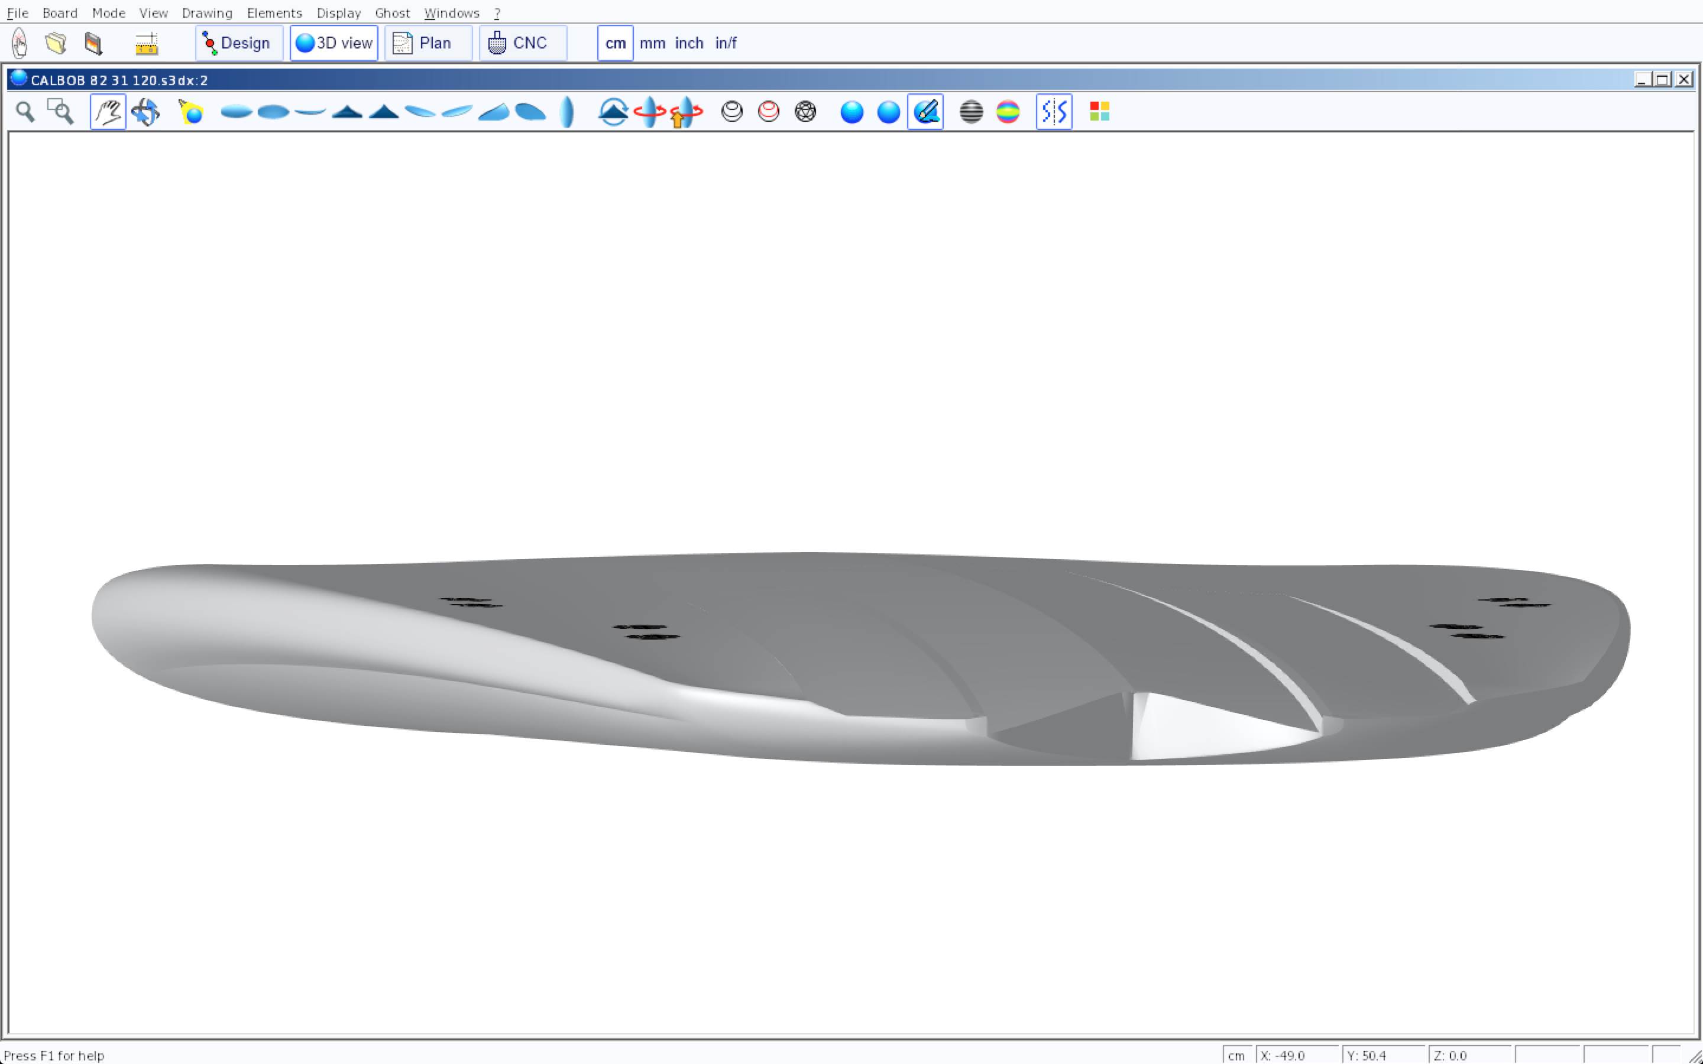Activate the 3D rotate view tool
The width and height of the screenshot is (1703, 1064).
(x=145, y=112)
